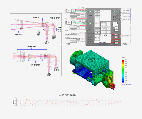Click the 시계 변환 렌즈 label

[35, 65]
